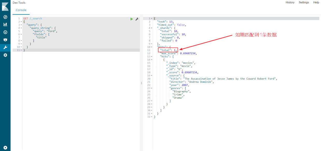The height and width of the screenshot is (151, 321).
Task: Click the movie title text in the response
Action: point(230,79)
